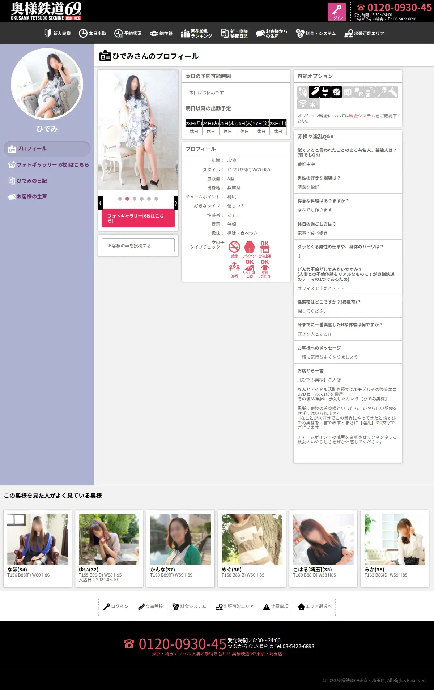Open ゆい(32) recommended profile card
Image resolution: width=434 pixels, height=690 pixels.
(109, 548)
